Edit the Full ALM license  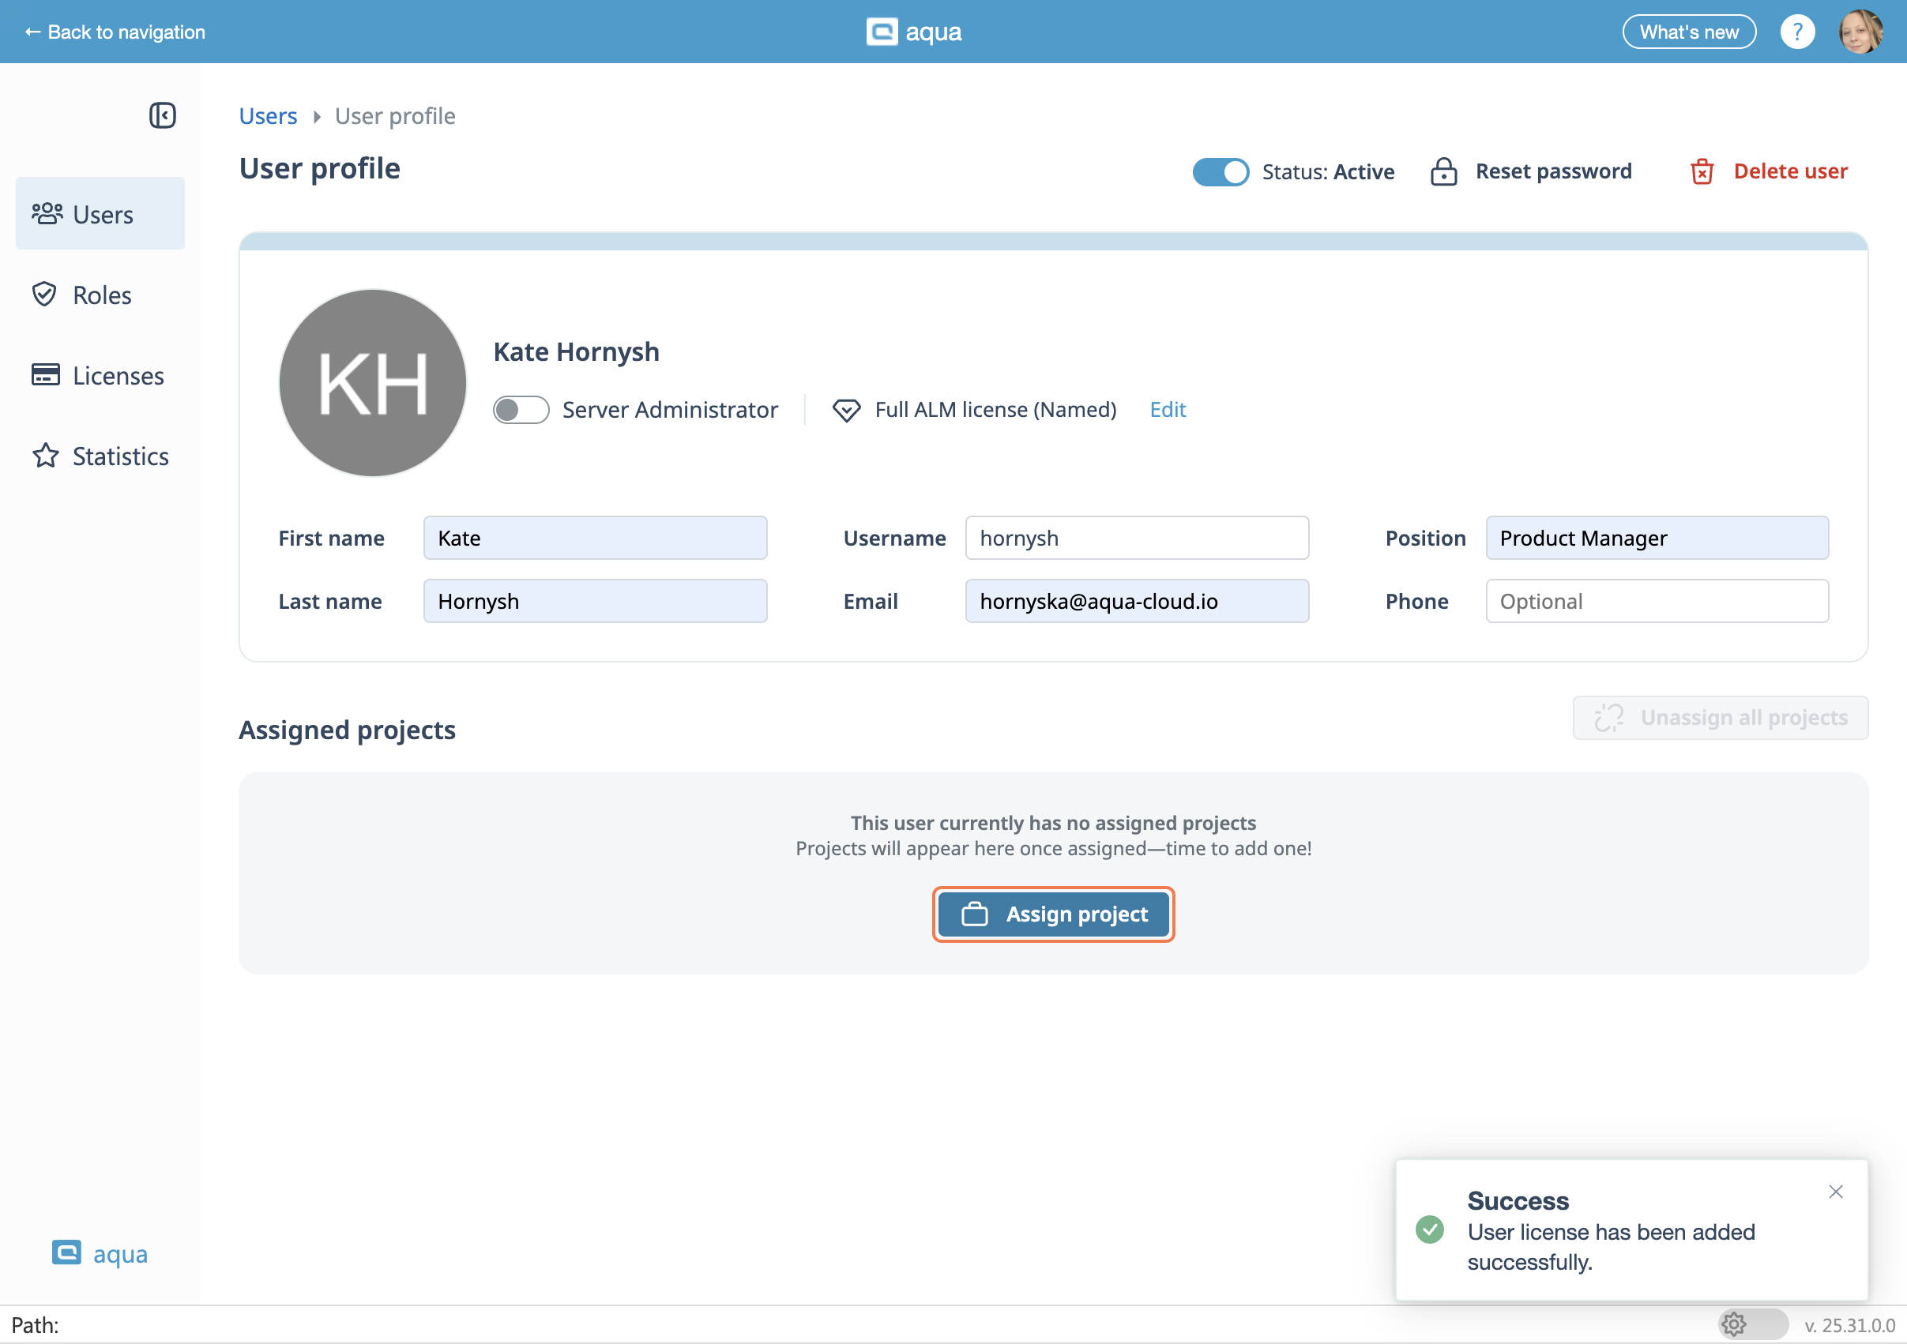(x=1167, y=409)
